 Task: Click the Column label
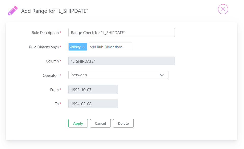click(x=52, y=61)
